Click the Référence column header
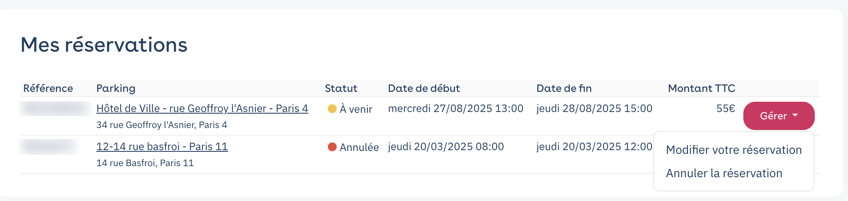848x201 pixels. click(x=48, y=89)
